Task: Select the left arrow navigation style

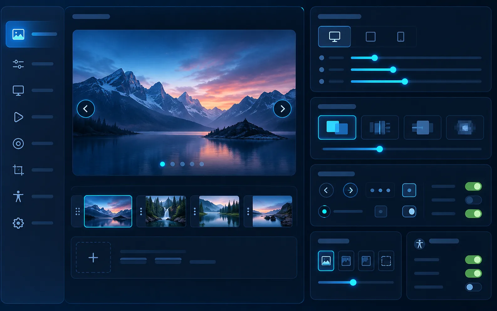Action: tap(326, 190)
